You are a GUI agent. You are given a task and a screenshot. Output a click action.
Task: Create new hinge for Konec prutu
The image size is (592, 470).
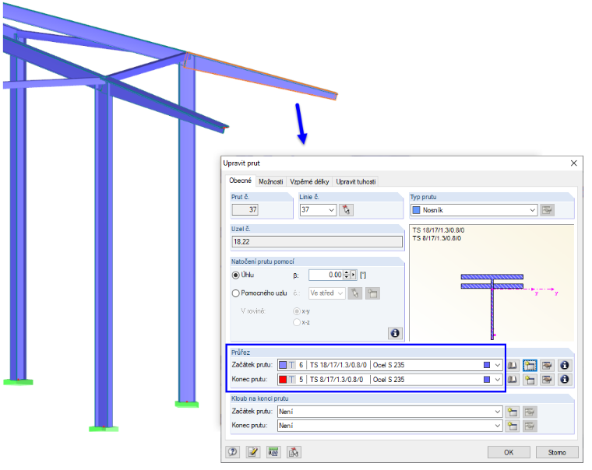point(513,426)
